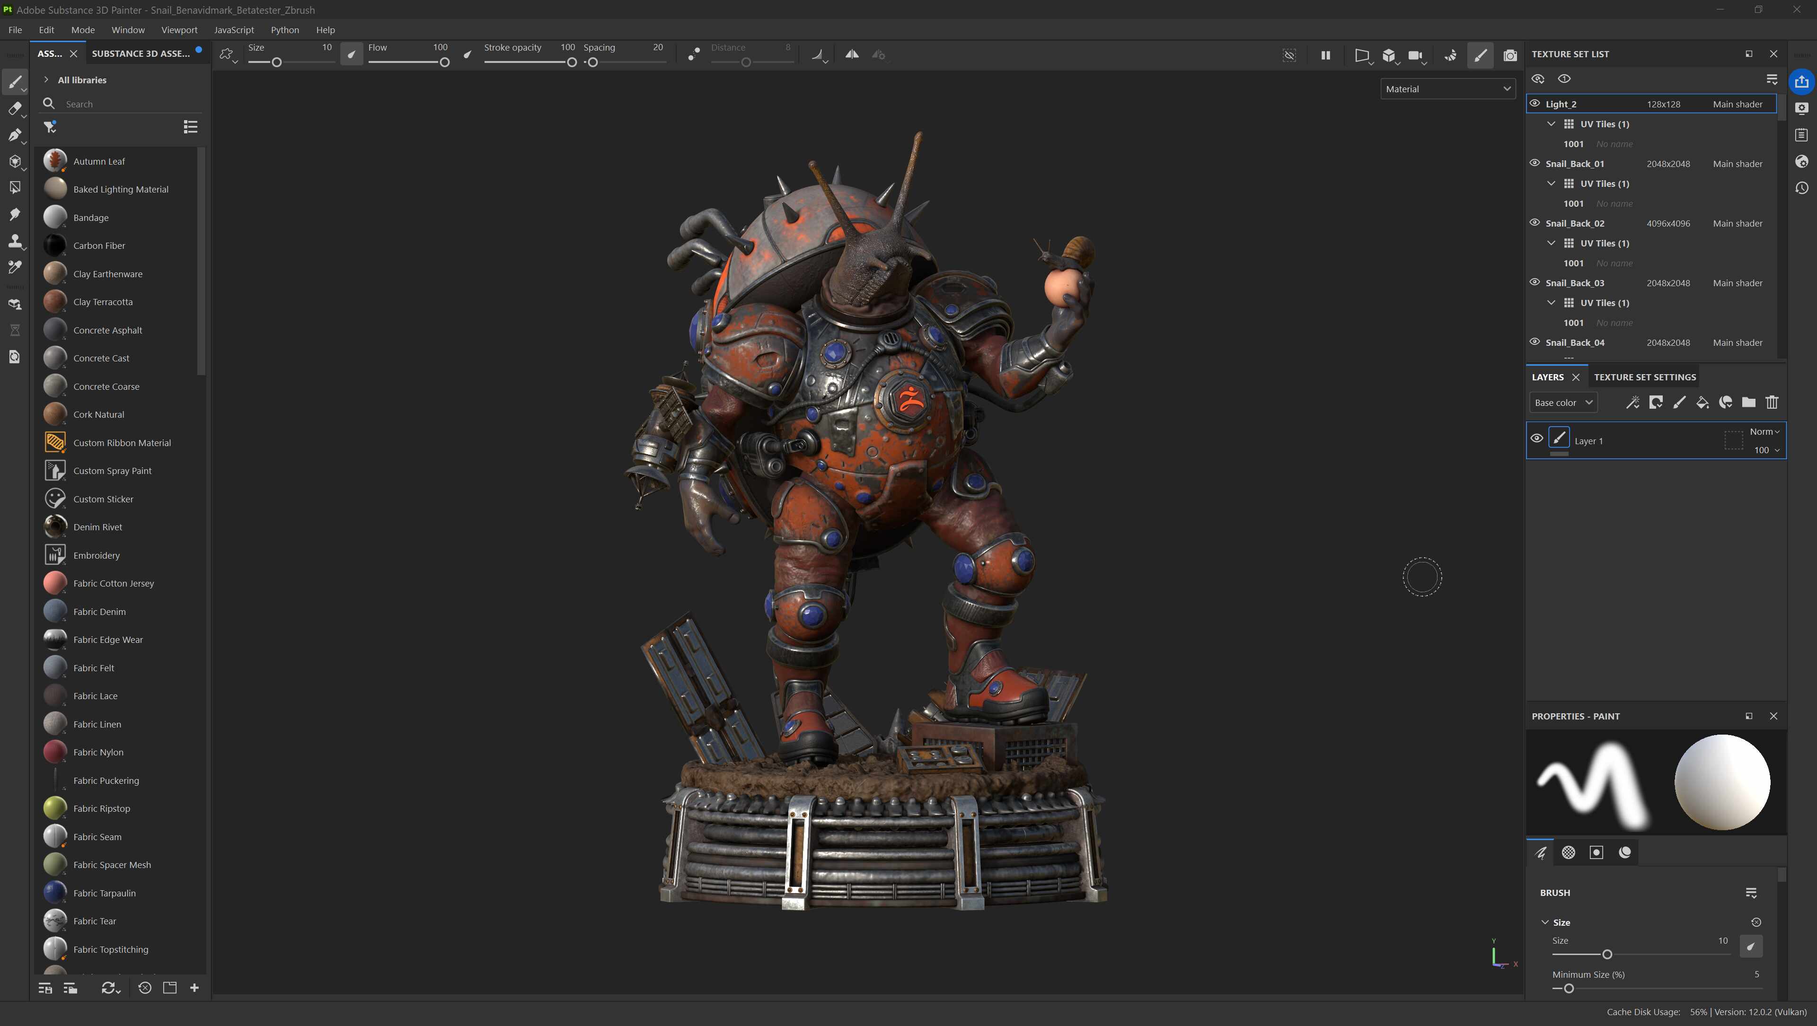
Task: Toggle visibility of Layer 1
Action: 1536,438
